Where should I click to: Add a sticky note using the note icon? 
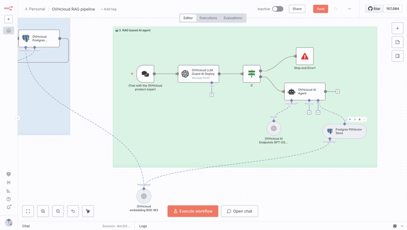pyautogui.click(x=397, y=42)
